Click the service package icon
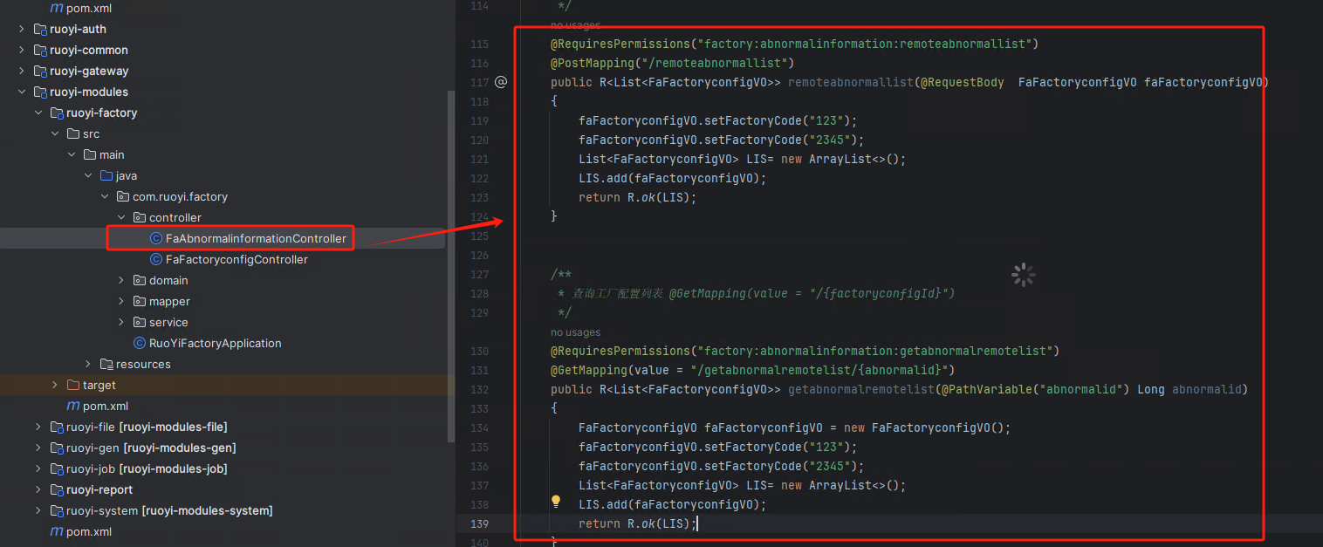Image resolution: width=1323 pixels, height=547 pixels. click(140, 322)
